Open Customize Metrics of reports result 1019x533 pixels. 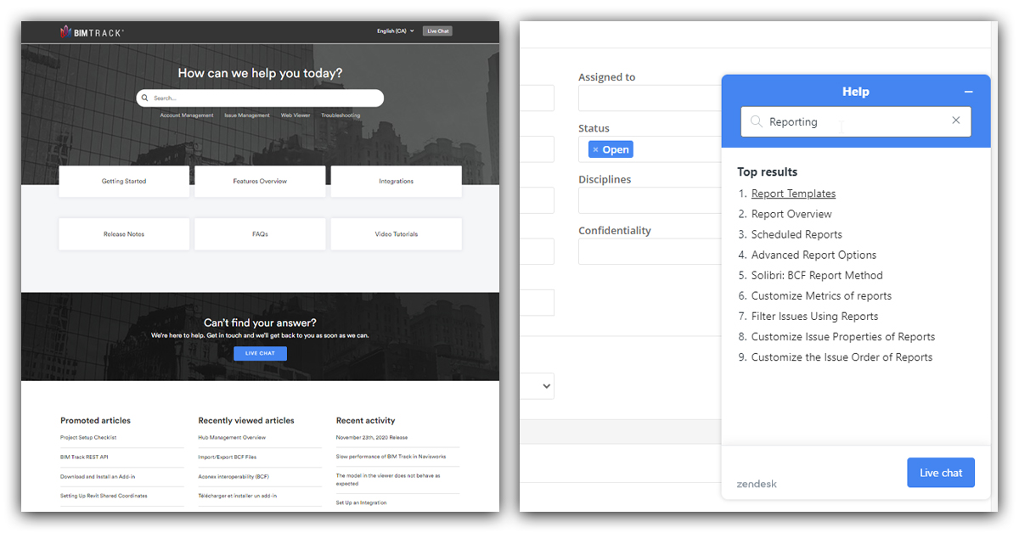(821, 295)
